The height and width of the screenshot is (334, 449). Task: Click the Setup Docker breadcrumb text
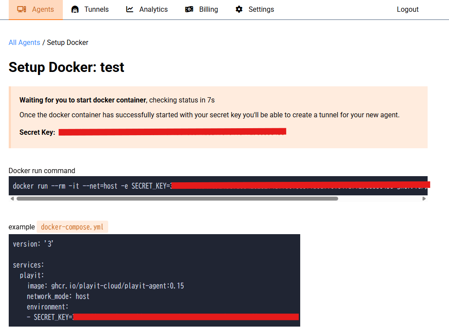click(x=67, y=42)
